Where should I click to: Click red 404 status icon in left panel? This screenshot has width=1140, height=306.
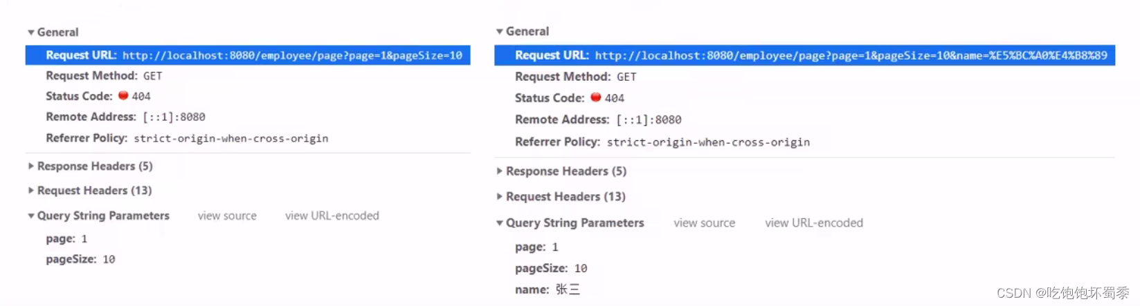click(123, 95)
